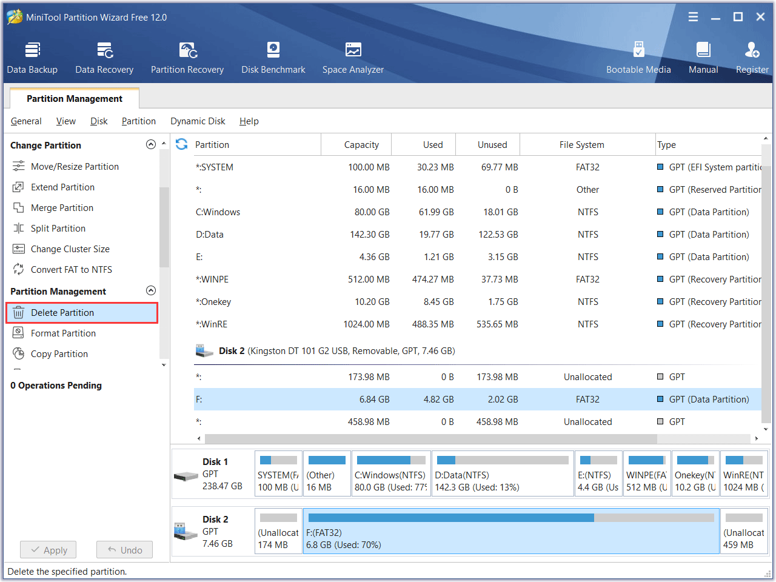Screen dimensions: 776x582
Task: Sort by File System column header
Action: tap(587, 144)
